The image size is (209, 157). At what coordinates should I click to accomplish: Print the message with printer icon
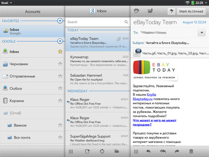pos(136,11)
